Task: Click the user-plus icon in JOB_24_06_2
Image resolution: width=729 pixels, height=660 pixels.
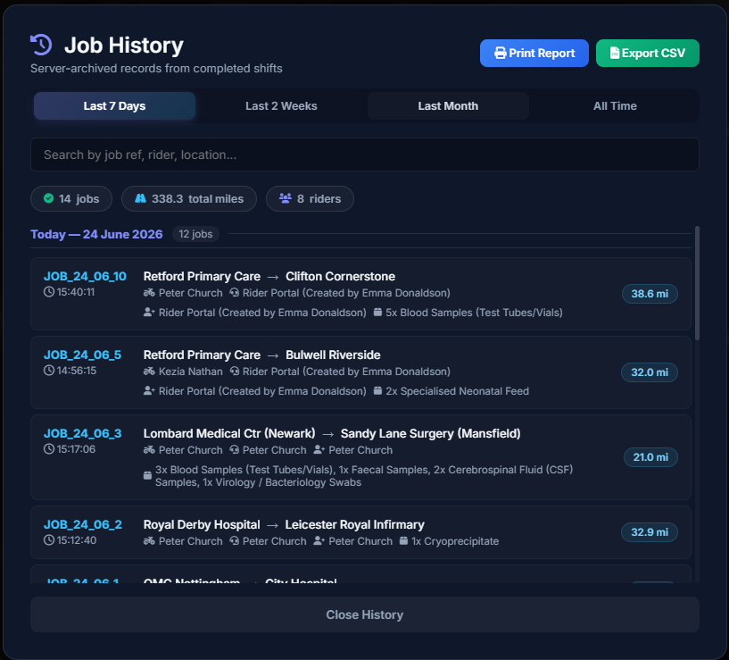Action: pos(319,541)
